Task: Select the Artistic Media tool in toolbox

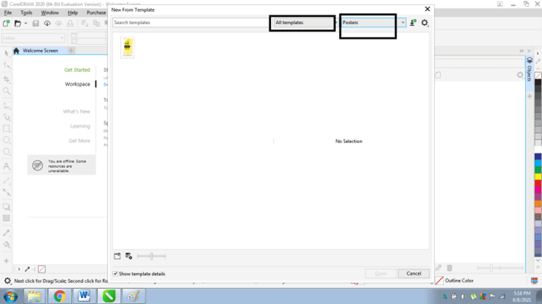Action: (x=7, y=117)
